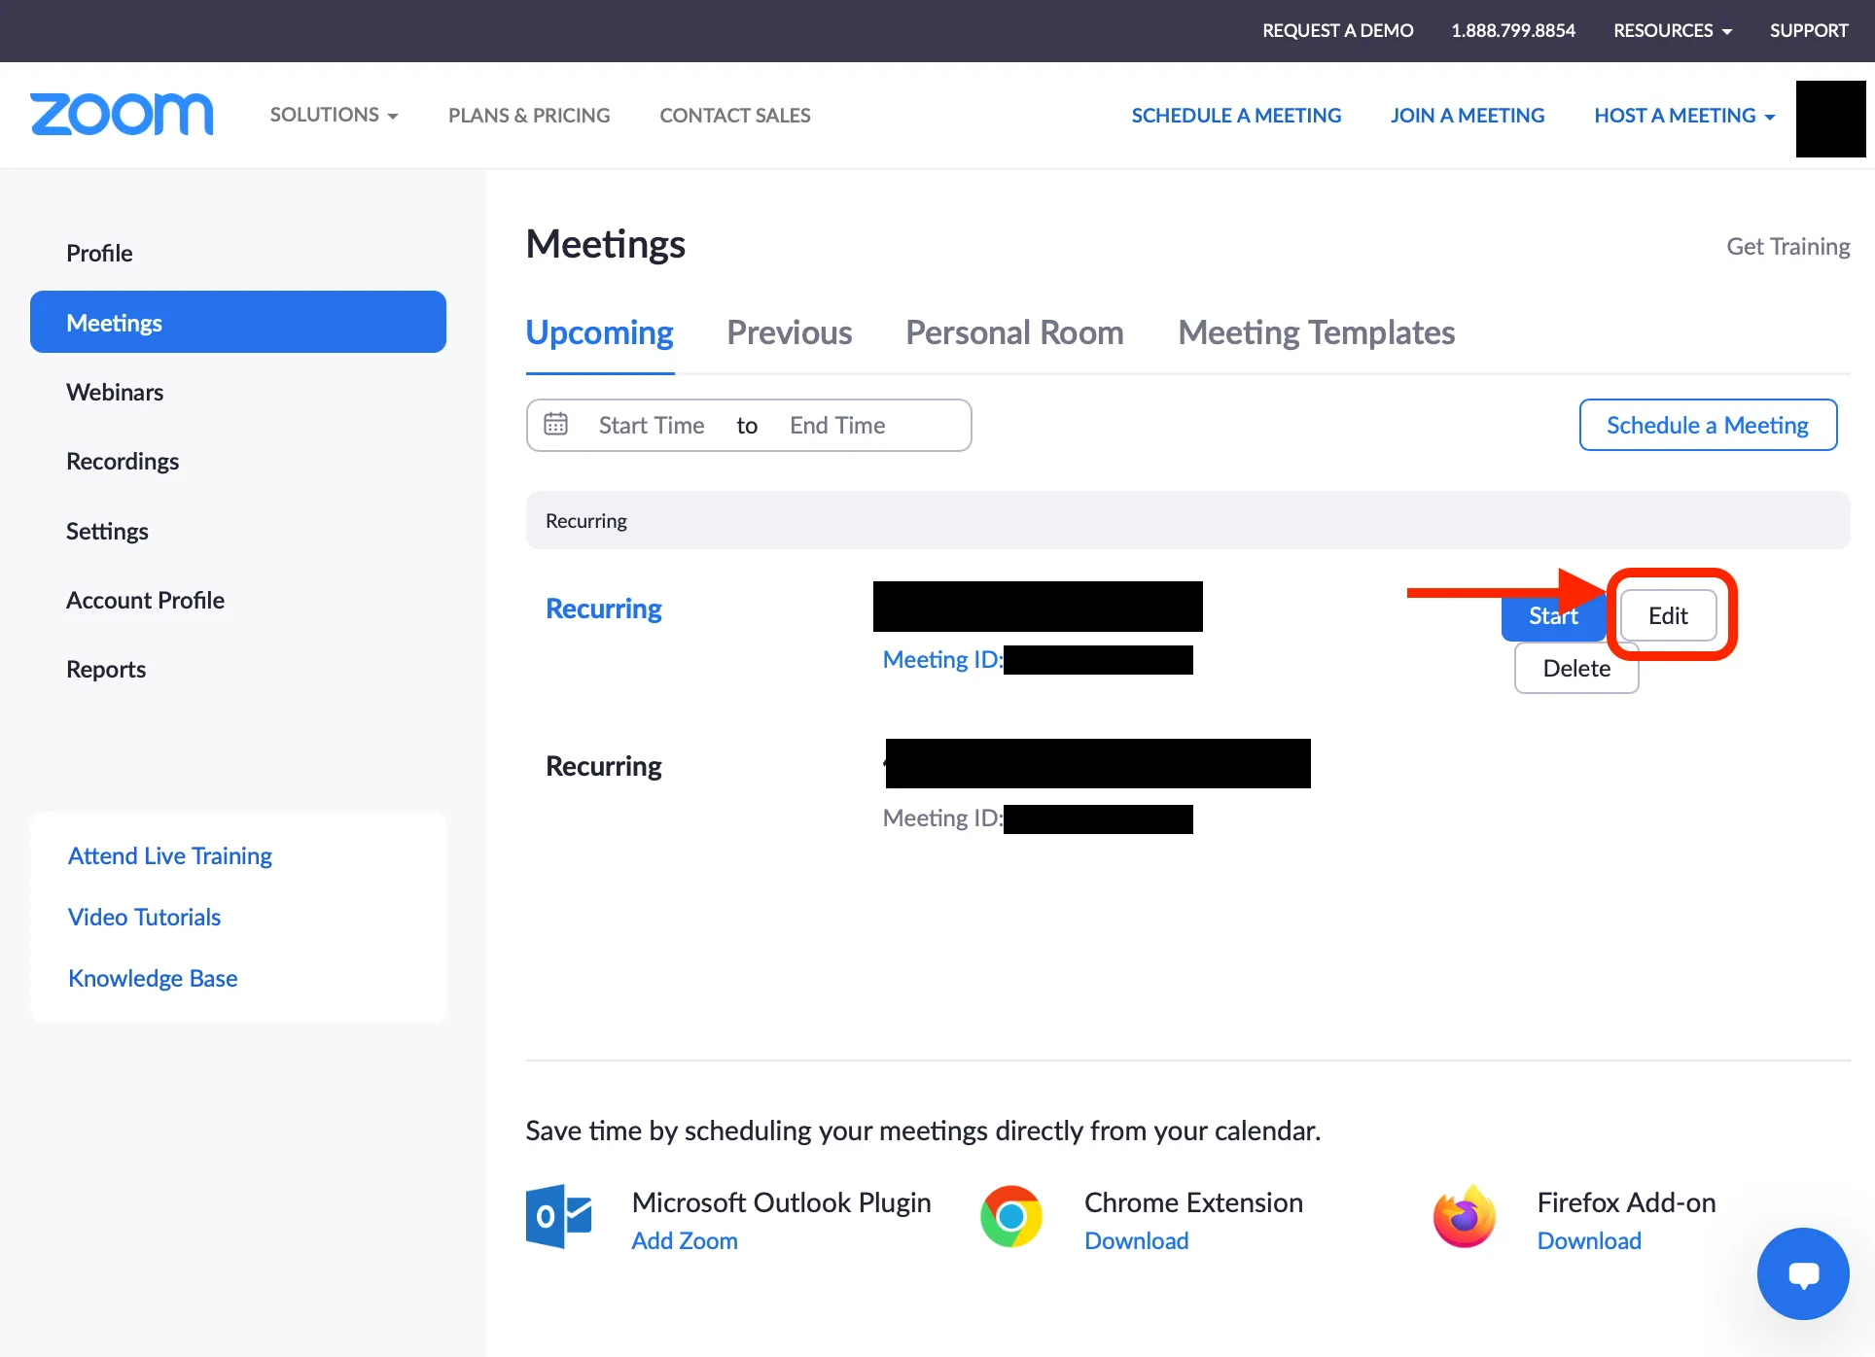Switch to the Previous meetings tab

[789, 332]
